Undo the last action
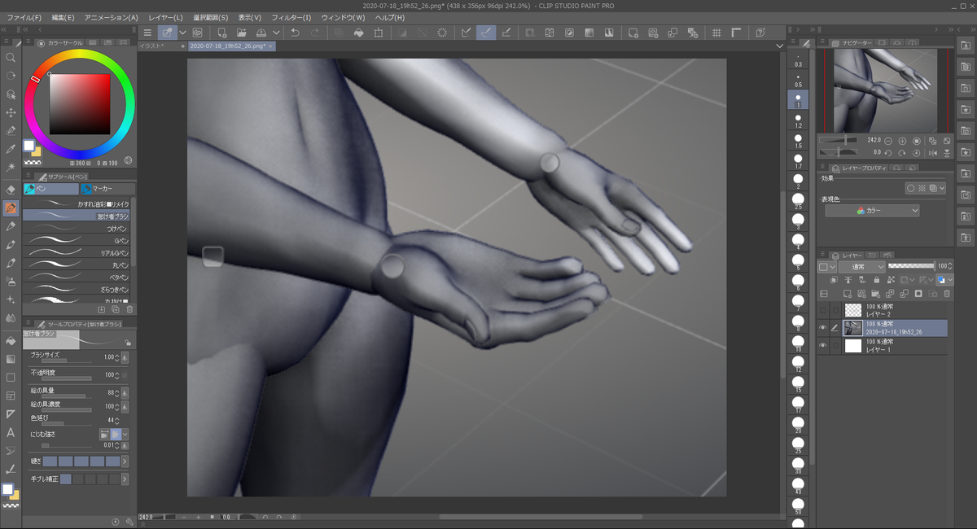The width and height of the screenshot is (977, 529). tap(296, 33)
